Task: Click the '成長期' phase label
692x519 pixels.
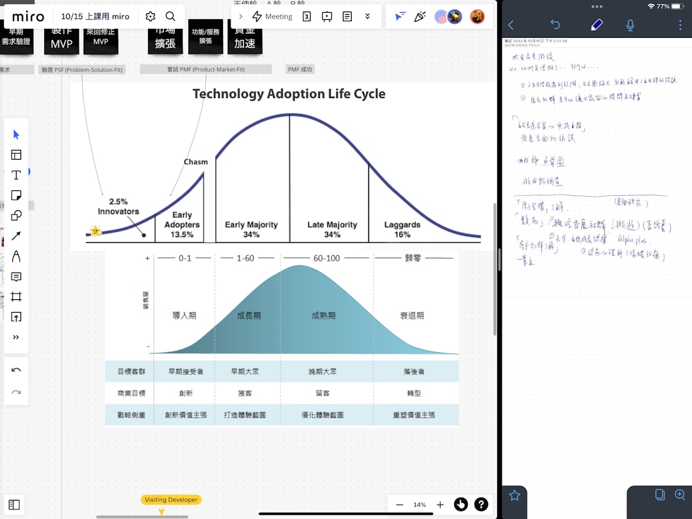Action: tap(249, 315)
